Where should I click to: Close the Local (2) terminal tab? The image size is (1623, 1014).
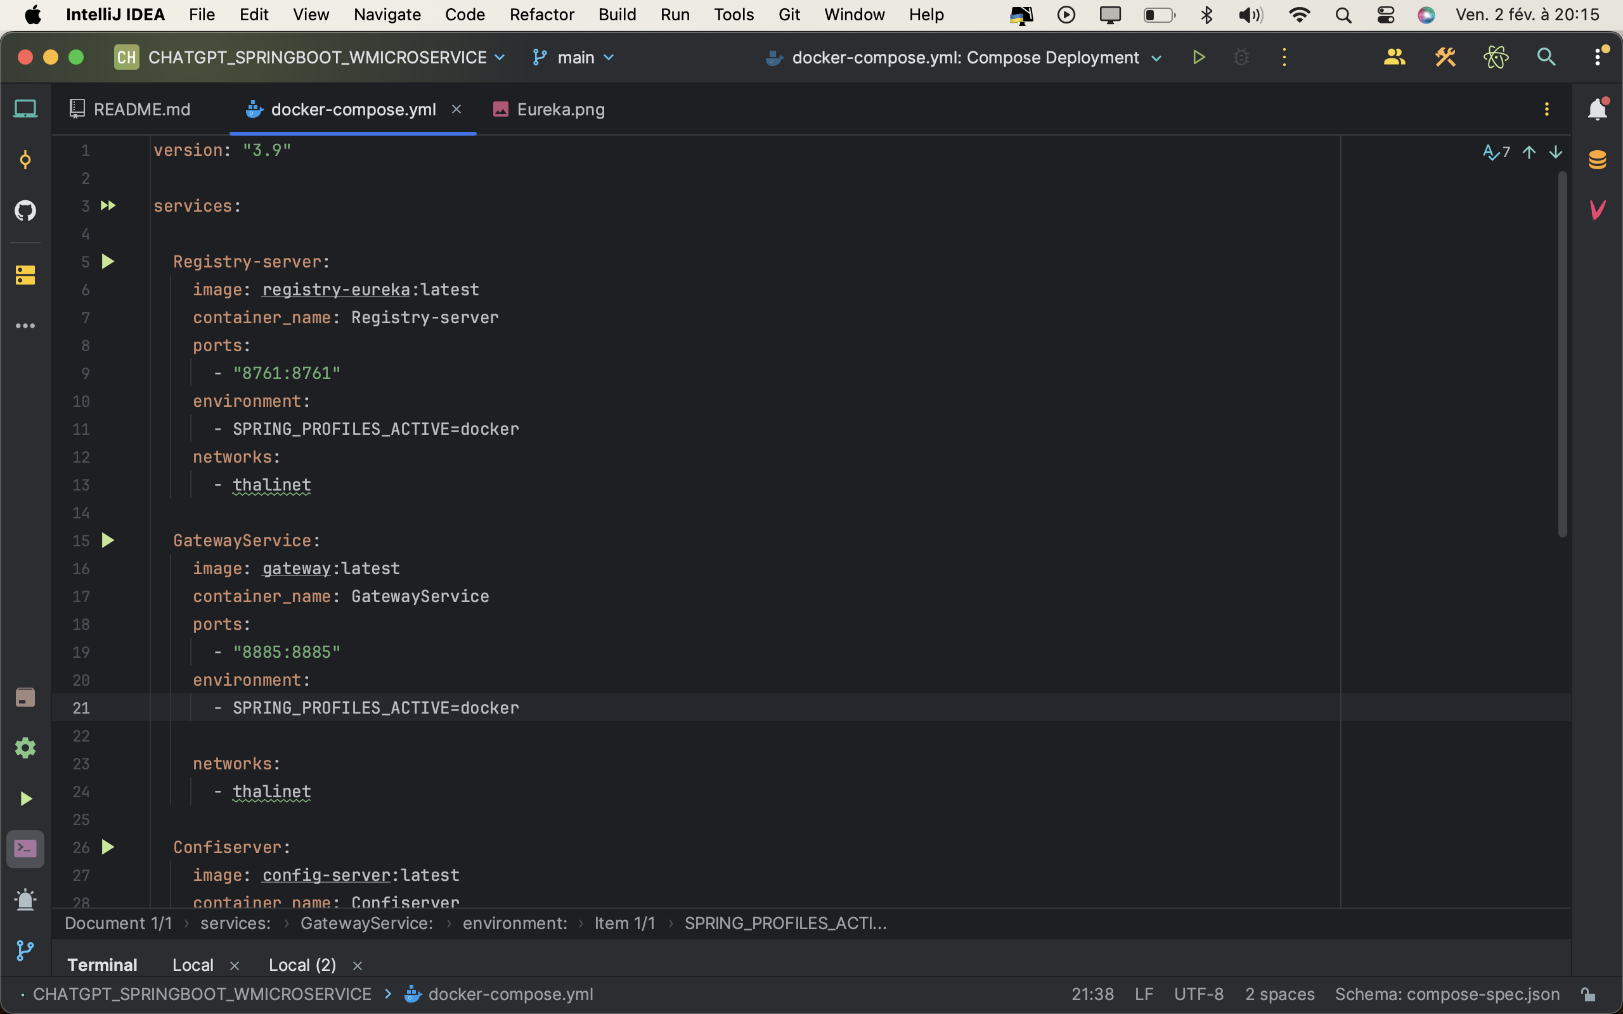point(358,966)
